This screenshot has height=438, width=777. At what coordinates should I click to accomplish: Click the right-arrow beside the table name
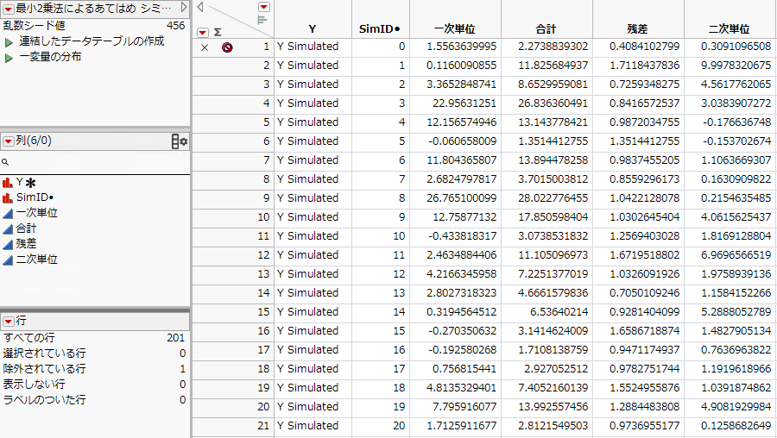(184, 8)
